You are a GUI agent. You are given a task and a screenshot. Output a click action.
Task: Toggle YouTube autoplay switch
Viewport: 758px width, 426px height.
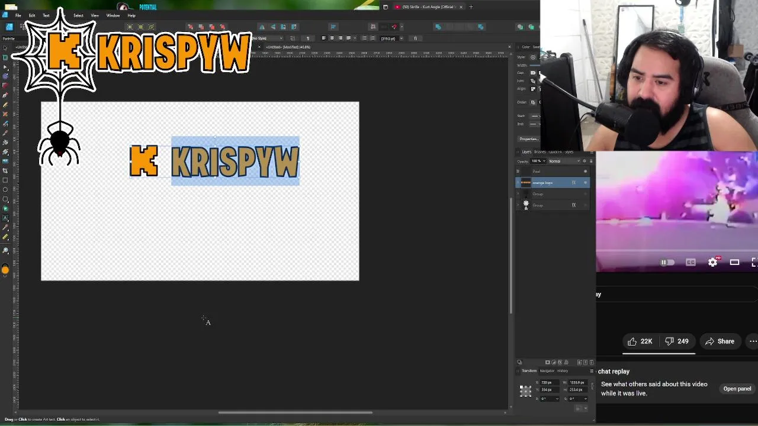[x=667, y=262]
